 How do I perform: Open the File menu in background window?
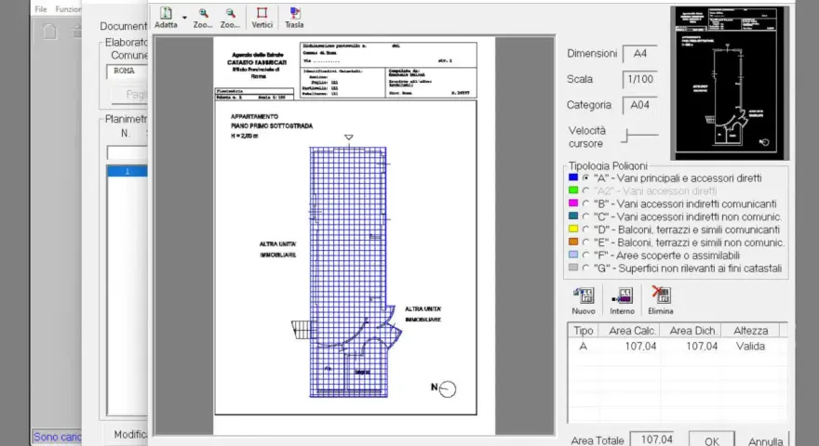point(41,9)
